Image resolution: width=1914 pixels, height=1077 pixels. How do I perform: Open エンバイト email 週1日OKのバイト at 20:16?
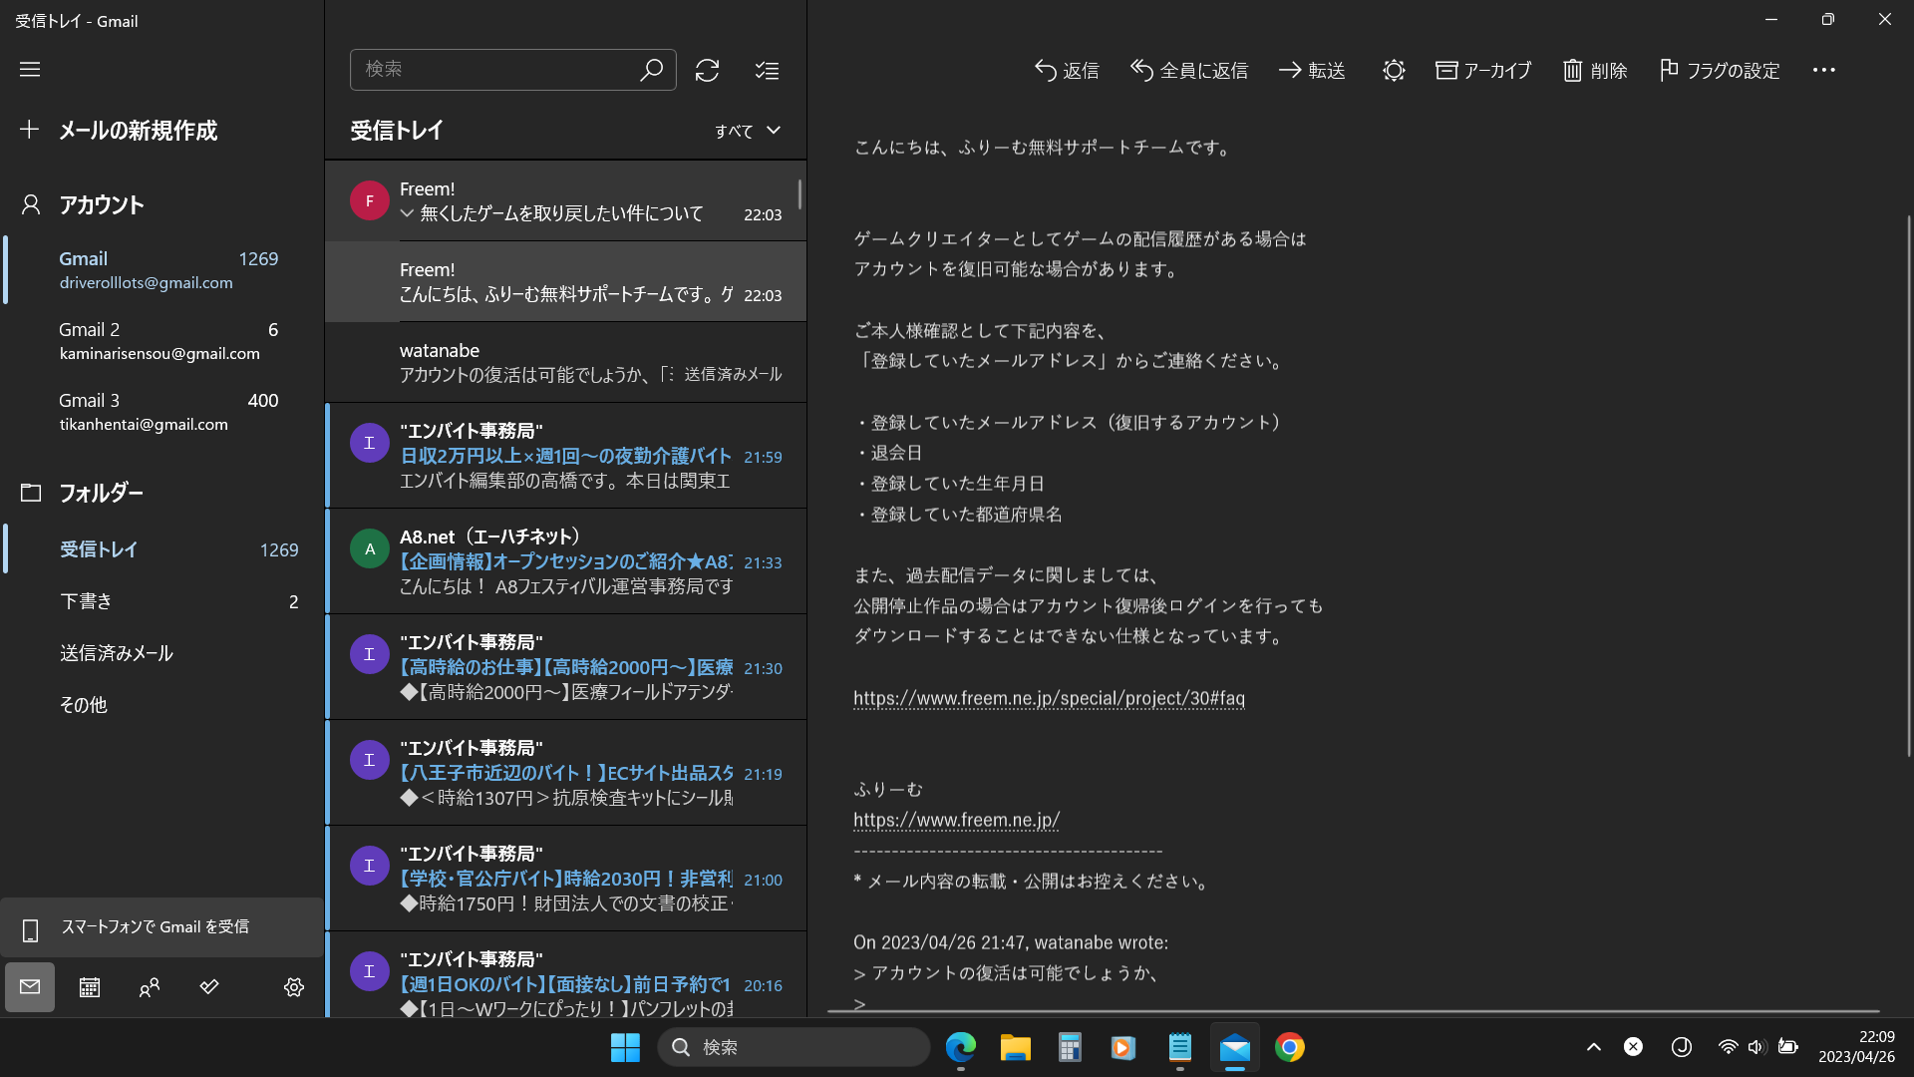(x=565, y=975)
